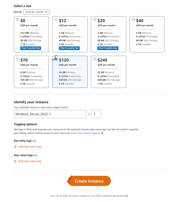Click the instance name input field
The width and height of the screenshot is (175, 202).
point(50,114)
